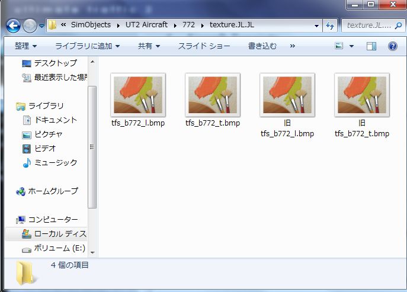Toggle the preview pane
Image resolution: width=407 pixels, height=292 pixels.
371,46
